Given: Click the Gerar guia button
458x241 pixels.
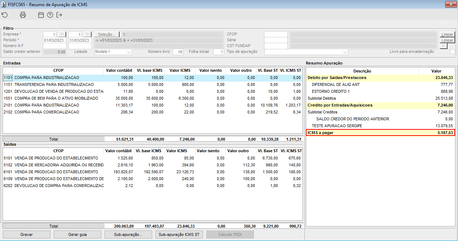Looking at the screenshot, I should click(77, 234).
